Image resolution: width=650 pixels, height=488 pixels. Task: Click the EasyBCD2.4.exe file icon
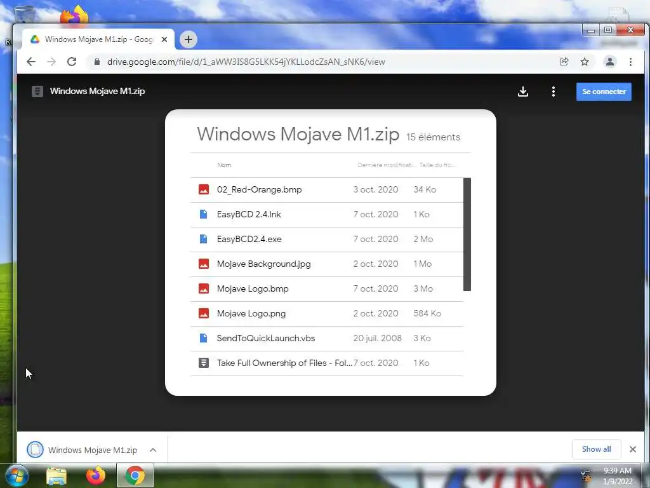point(204,239)
